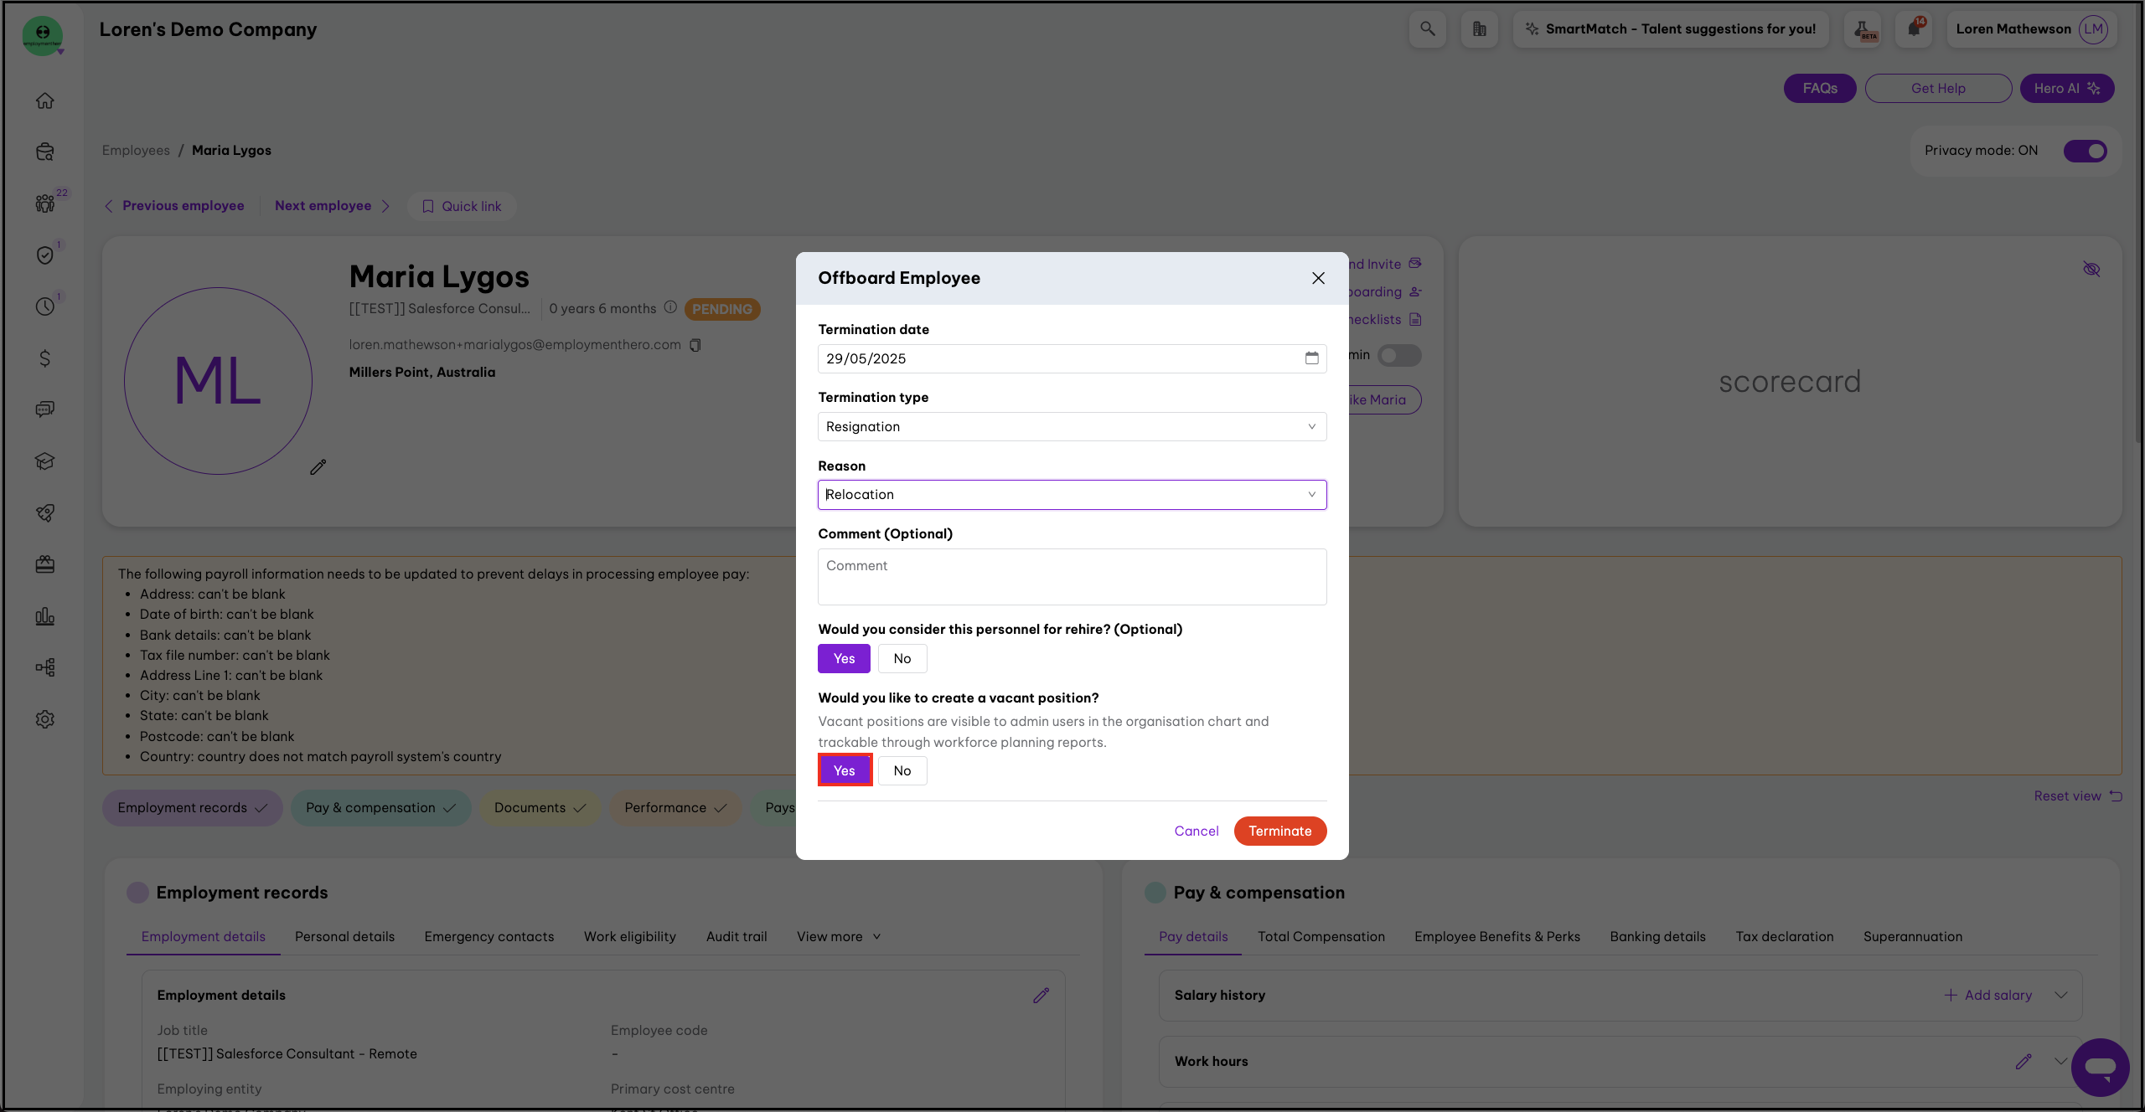Image resolution: width=2145 pixels, height=1112 pixels.
Task: Expand the Reason dropdown showing Relocation
Action: [1072, 495]
